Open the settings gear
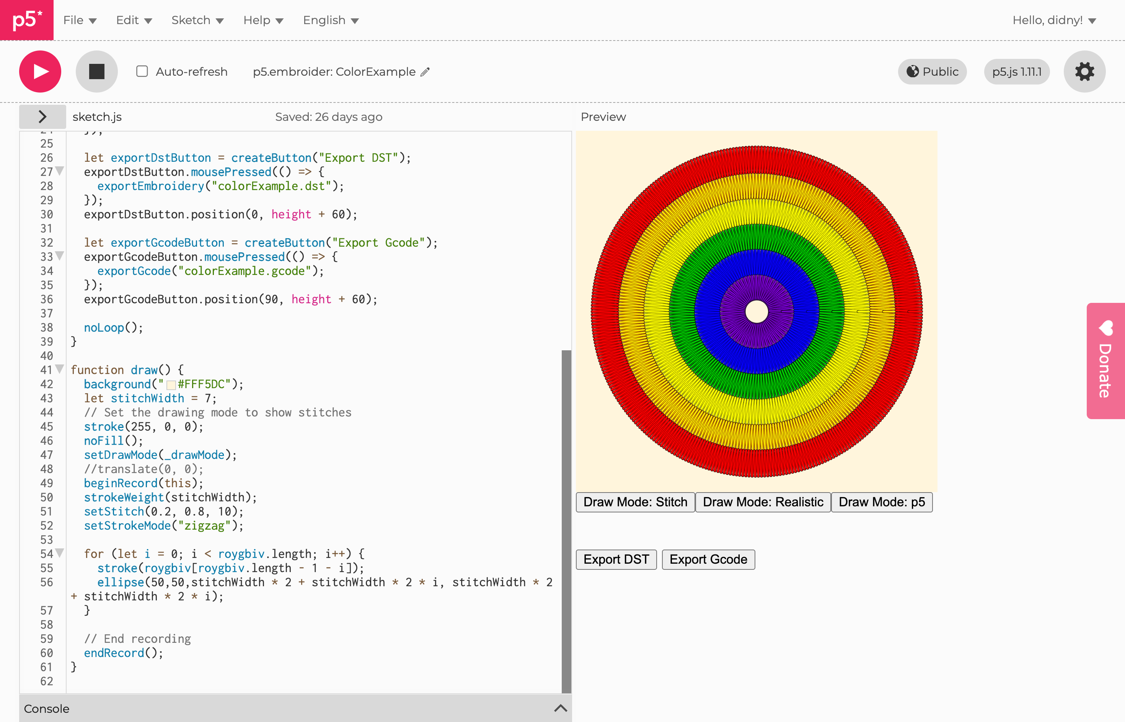This screenshot has width=1125, height=722. (1084, 72)
